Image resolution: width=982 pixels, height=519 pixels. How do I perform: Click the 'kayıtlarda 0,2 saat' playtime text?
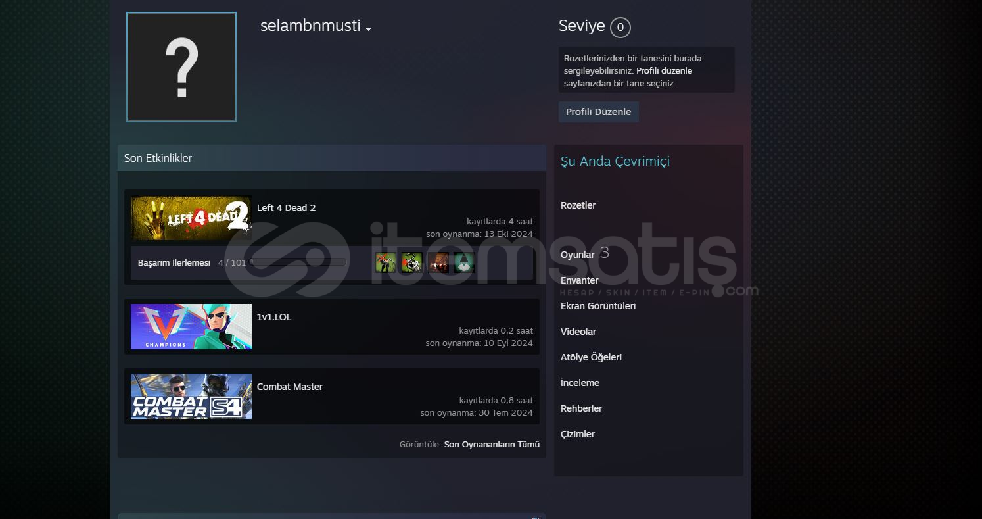point(496,331)
